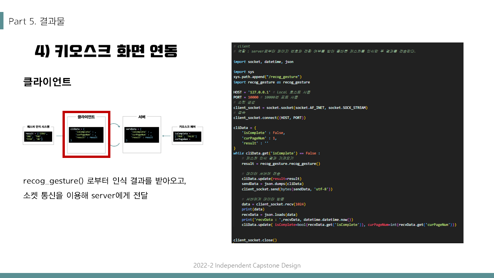Click the '2022-2 Independent Capstone Design' footer

click(x=247, y=265)
